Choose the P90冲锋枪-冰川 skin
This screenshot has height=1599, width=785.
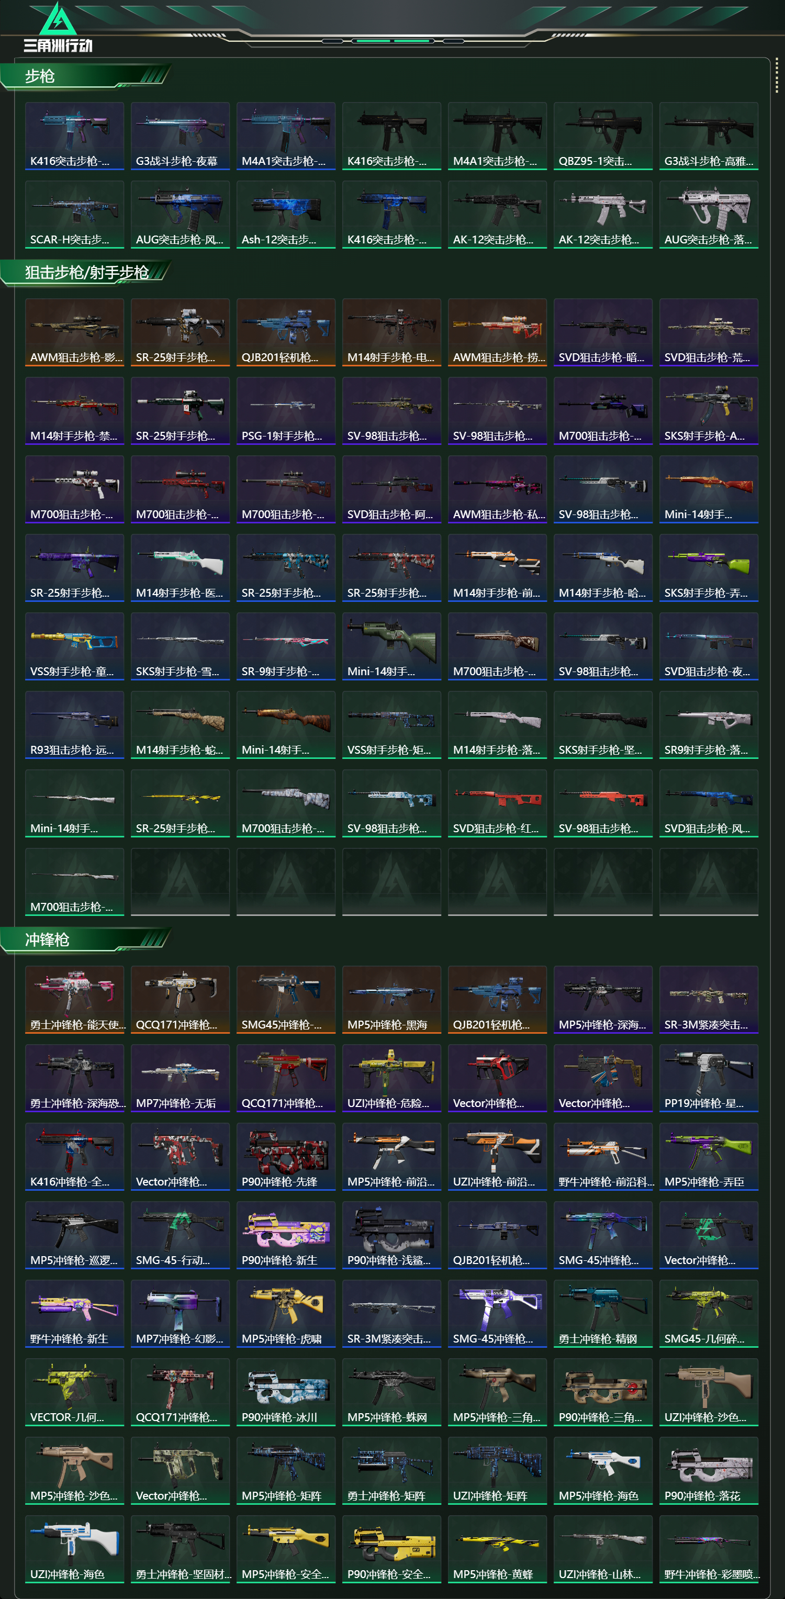285,1392
